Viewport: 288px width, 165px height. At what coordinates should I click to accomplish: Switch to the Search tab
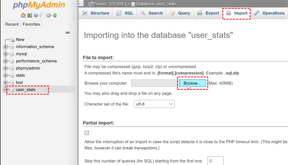pos(152,13)
